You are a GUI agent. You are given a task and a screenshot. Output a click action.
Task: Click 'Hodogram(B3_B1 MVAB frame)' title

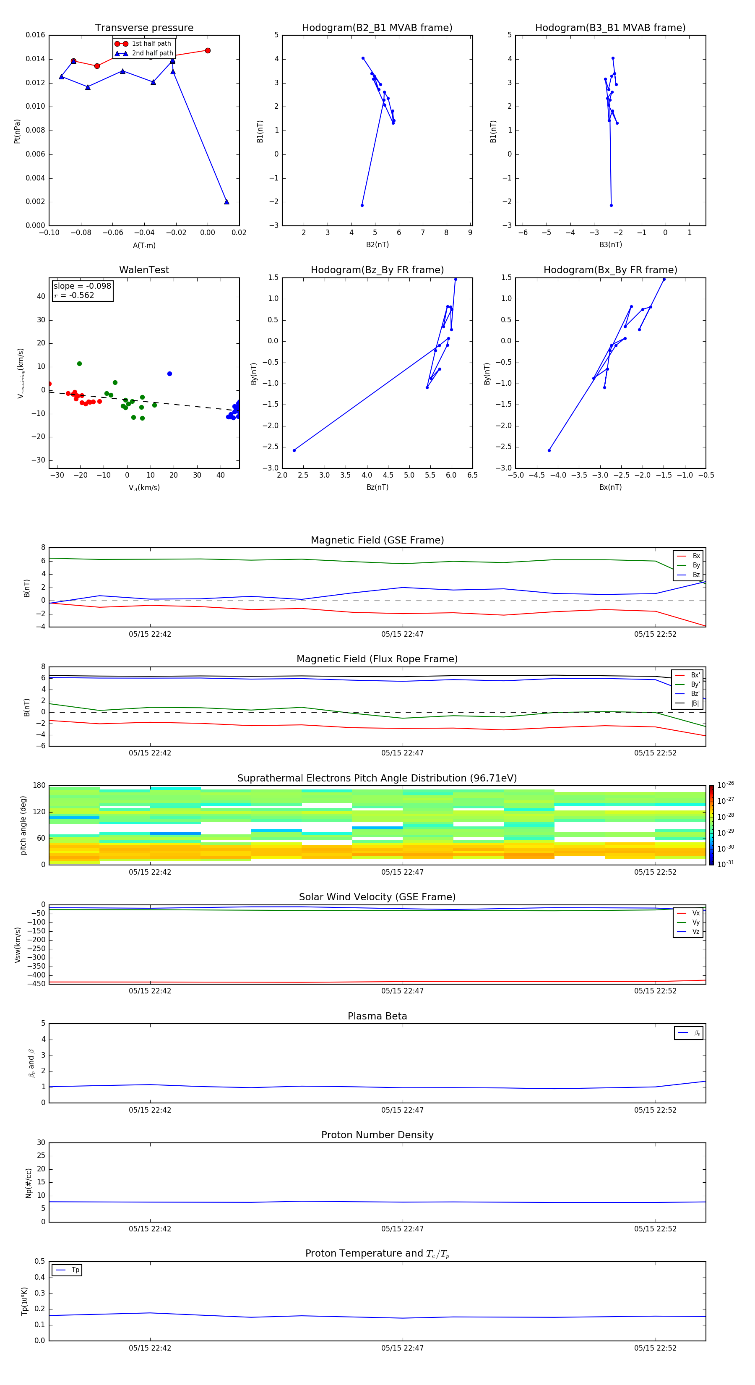click(610, 28)
